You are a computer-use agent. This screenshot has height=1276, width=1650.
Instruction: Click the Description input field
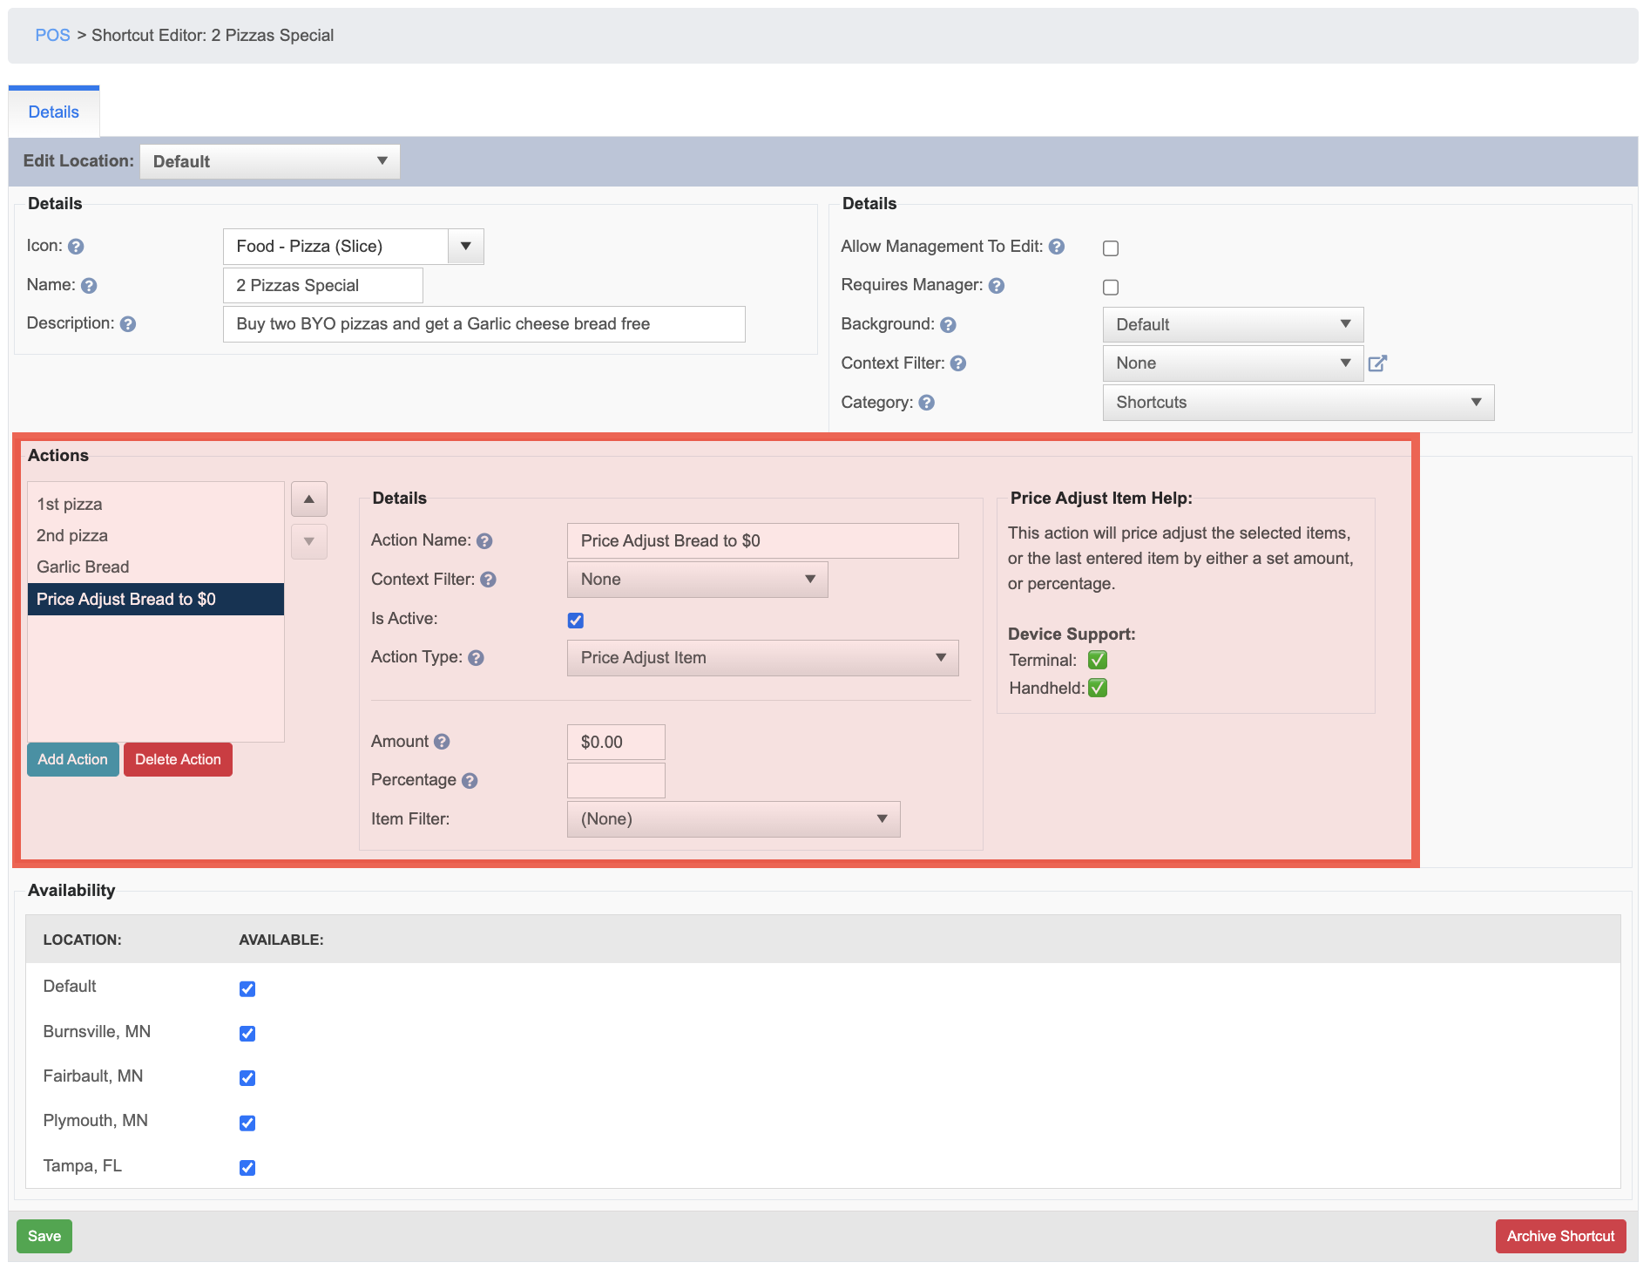[x=484, y=324]
